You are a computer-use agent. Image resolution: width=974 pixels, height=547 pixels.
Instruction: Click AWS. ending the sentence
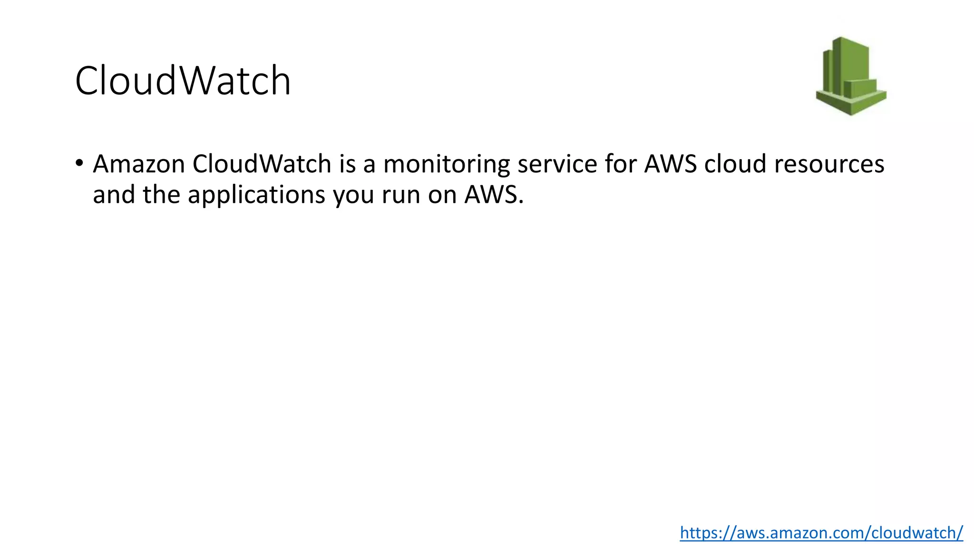[494, 195]
